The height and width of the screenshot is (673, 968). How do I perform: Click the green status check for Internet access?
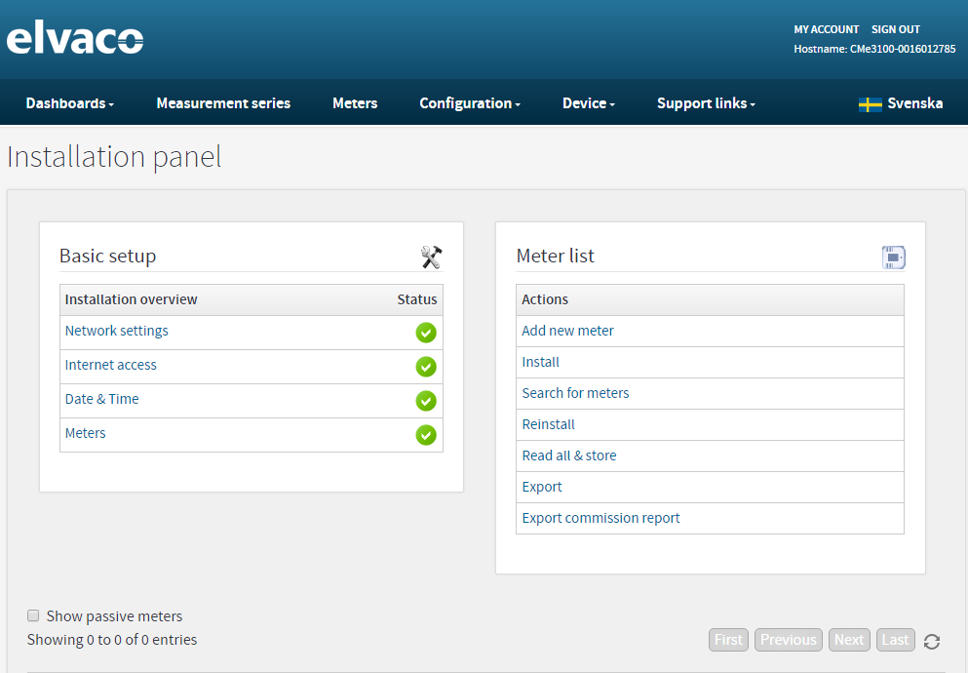pos(426,367)
